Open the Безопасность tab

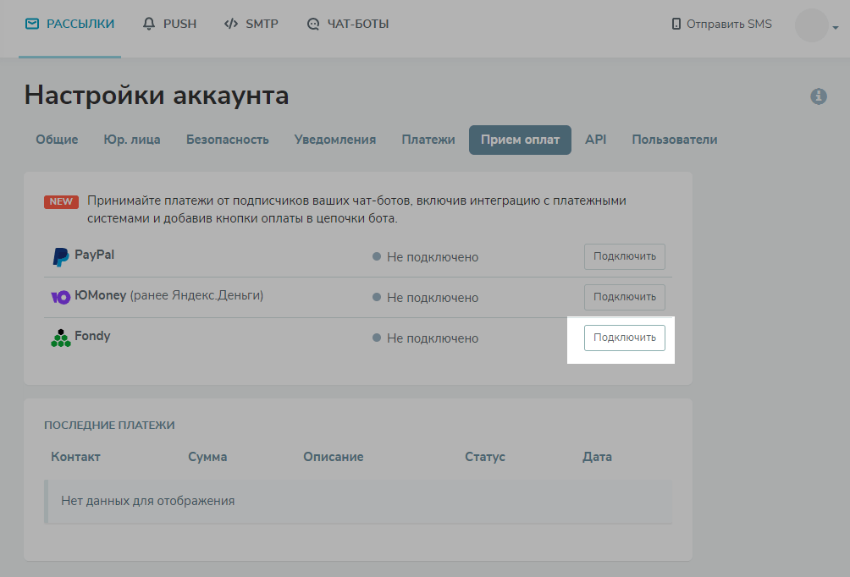click(228, 140)
